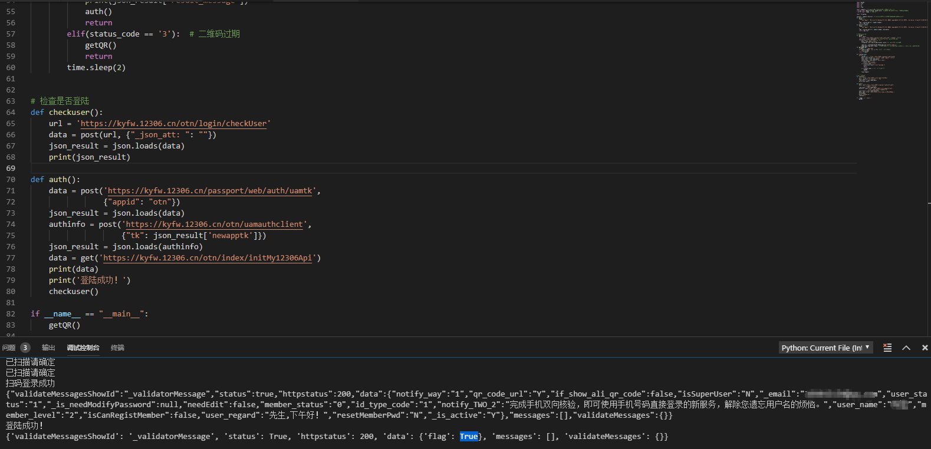Click 'print(json_result)' on line 68
The height and width of the screenshot is (449, 931).
pos(90,157)
